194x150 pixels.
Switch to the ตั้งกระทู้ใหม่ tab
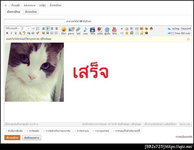[14, 12]
